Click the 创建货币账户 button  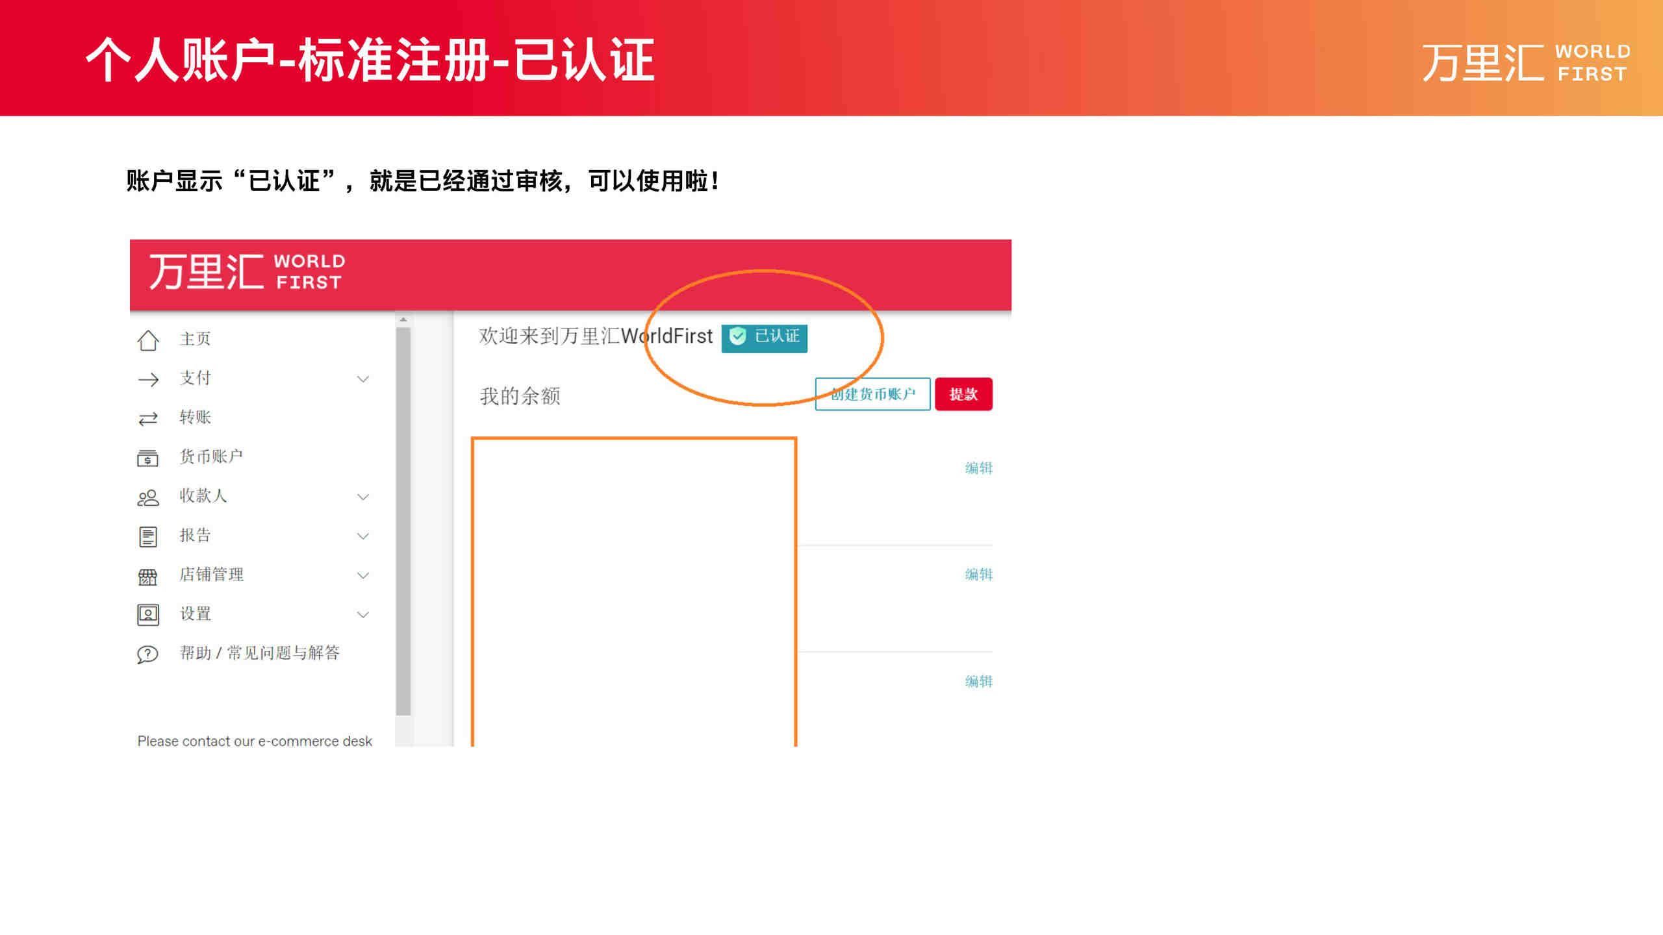[872, 394]
